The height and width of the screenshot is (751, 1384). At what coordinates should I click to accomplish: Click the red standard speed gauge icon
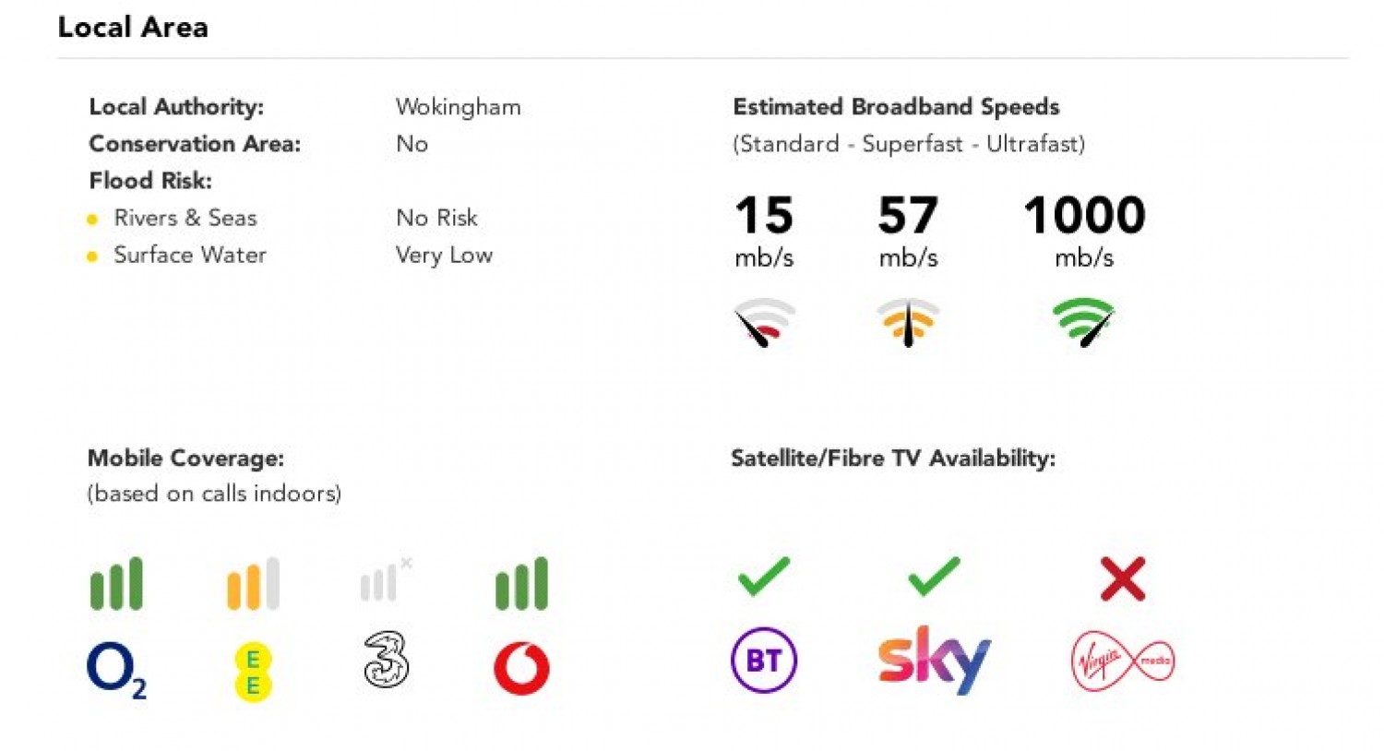click(763, 322)
